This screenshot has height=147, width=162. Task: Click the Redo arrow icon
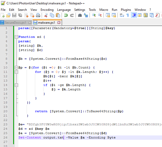[72, 15]
